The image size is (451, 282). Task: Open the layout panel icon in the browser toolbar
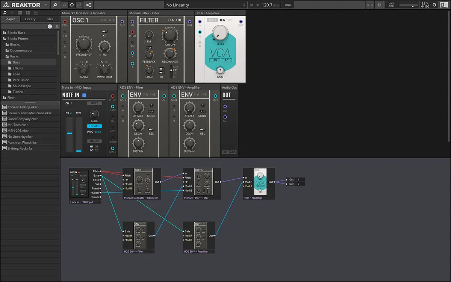click(x=28, y=13)
